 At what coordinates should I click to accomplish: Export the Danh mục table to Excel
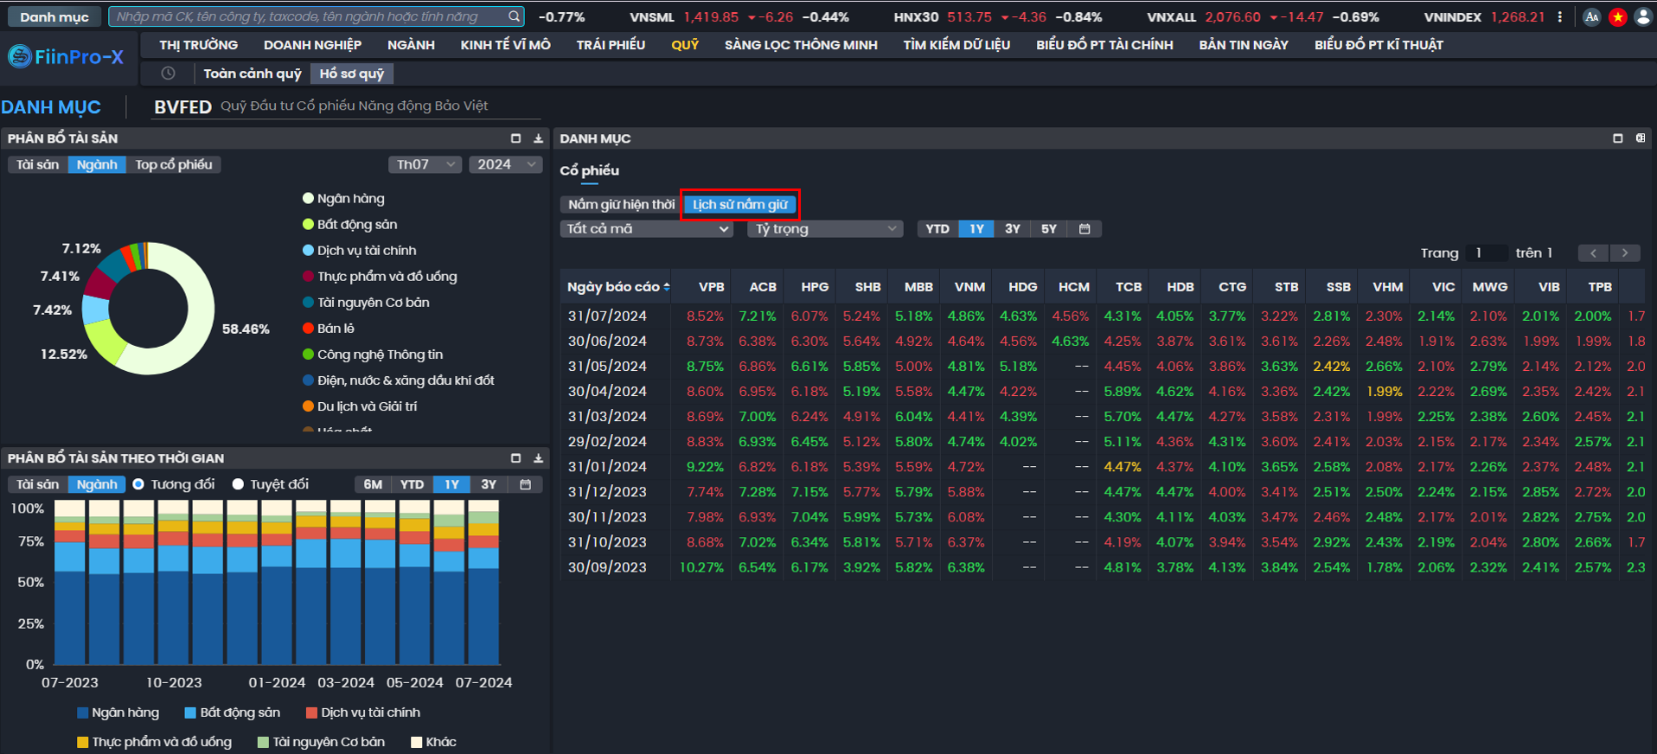pyautogui.click(x=1640, y=138)
